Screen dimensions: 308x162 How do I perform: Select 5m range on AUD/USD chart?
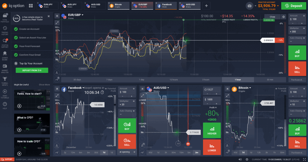tap(189, 153)
